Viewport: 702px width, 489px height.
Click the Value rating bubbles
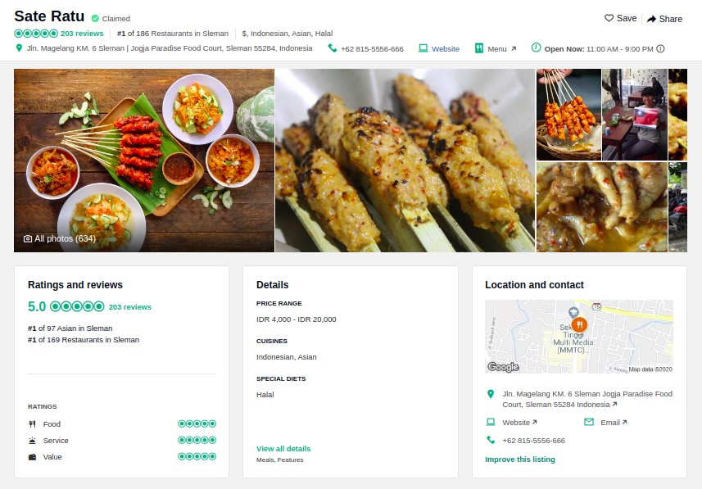pyautogui.click(x=197, y=456)
